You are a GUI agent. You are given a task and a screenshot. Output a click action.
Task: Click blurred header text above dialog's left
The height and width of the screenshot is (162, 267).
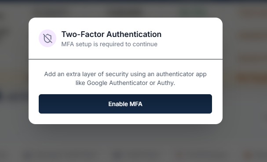coord(49,13)
